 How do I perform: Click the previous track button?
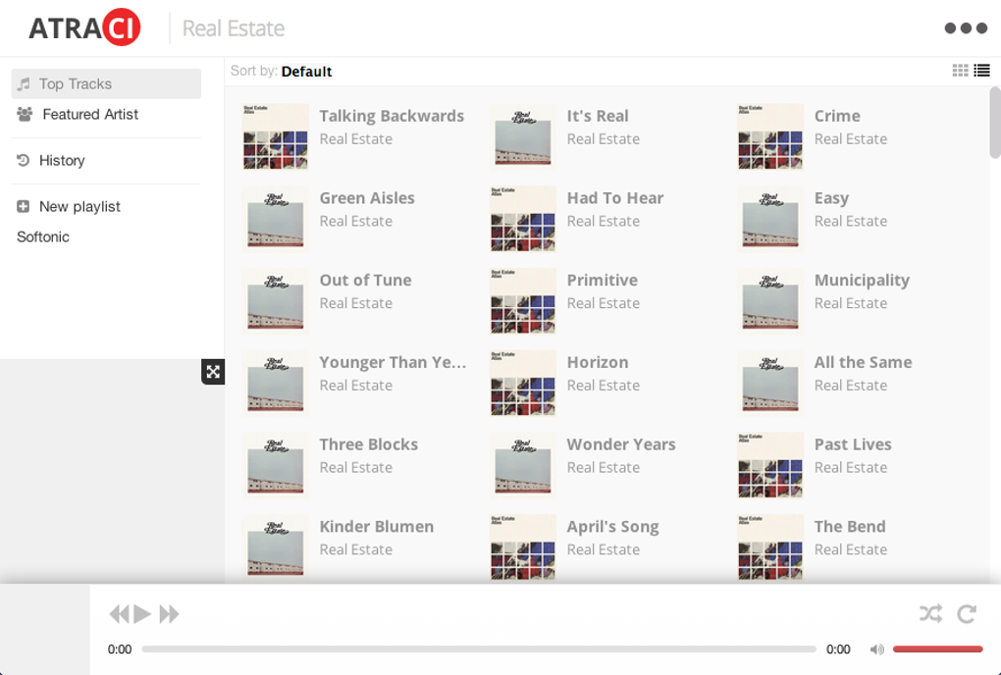(x=120, y=614)
